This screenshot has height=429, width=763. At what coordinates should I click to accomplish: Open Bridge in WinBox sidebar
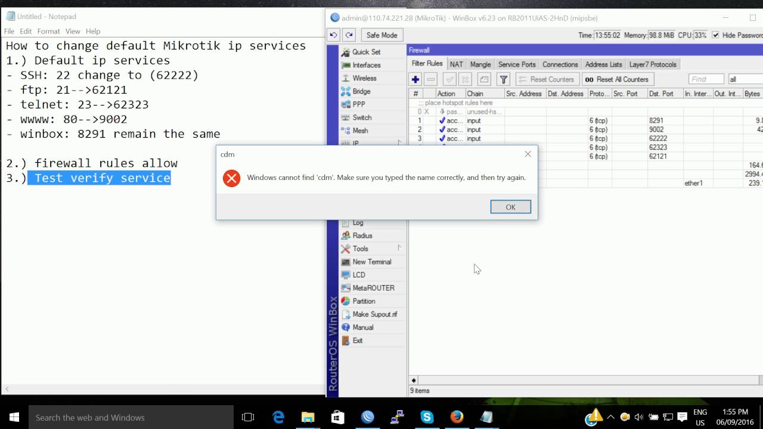(361, 91)
